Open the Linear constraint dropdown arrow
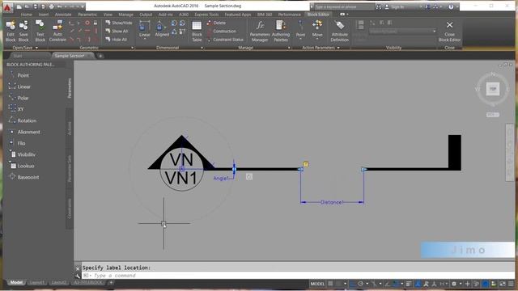This screenshot has width=518, height=291. point(145,39)
